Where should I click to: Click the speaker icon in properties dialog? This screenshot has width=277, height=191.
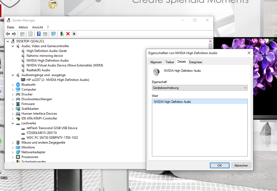click(x=156, y=72)
